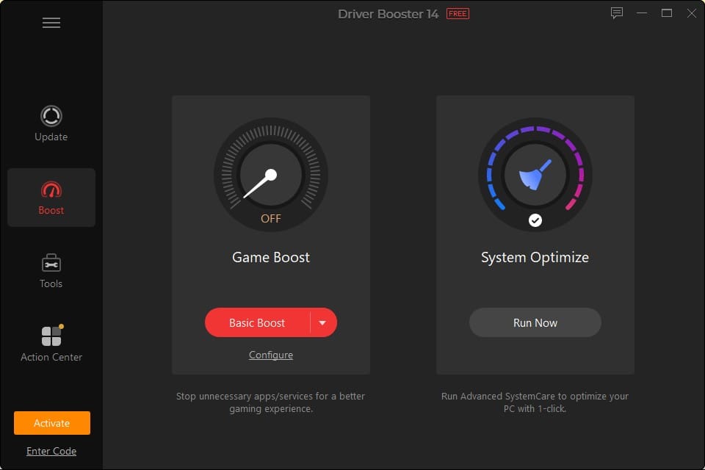Viewport: 705px width, 470px height.
Task: Open the Tools section
Action: pyautogui.click(x=51, y=271)
